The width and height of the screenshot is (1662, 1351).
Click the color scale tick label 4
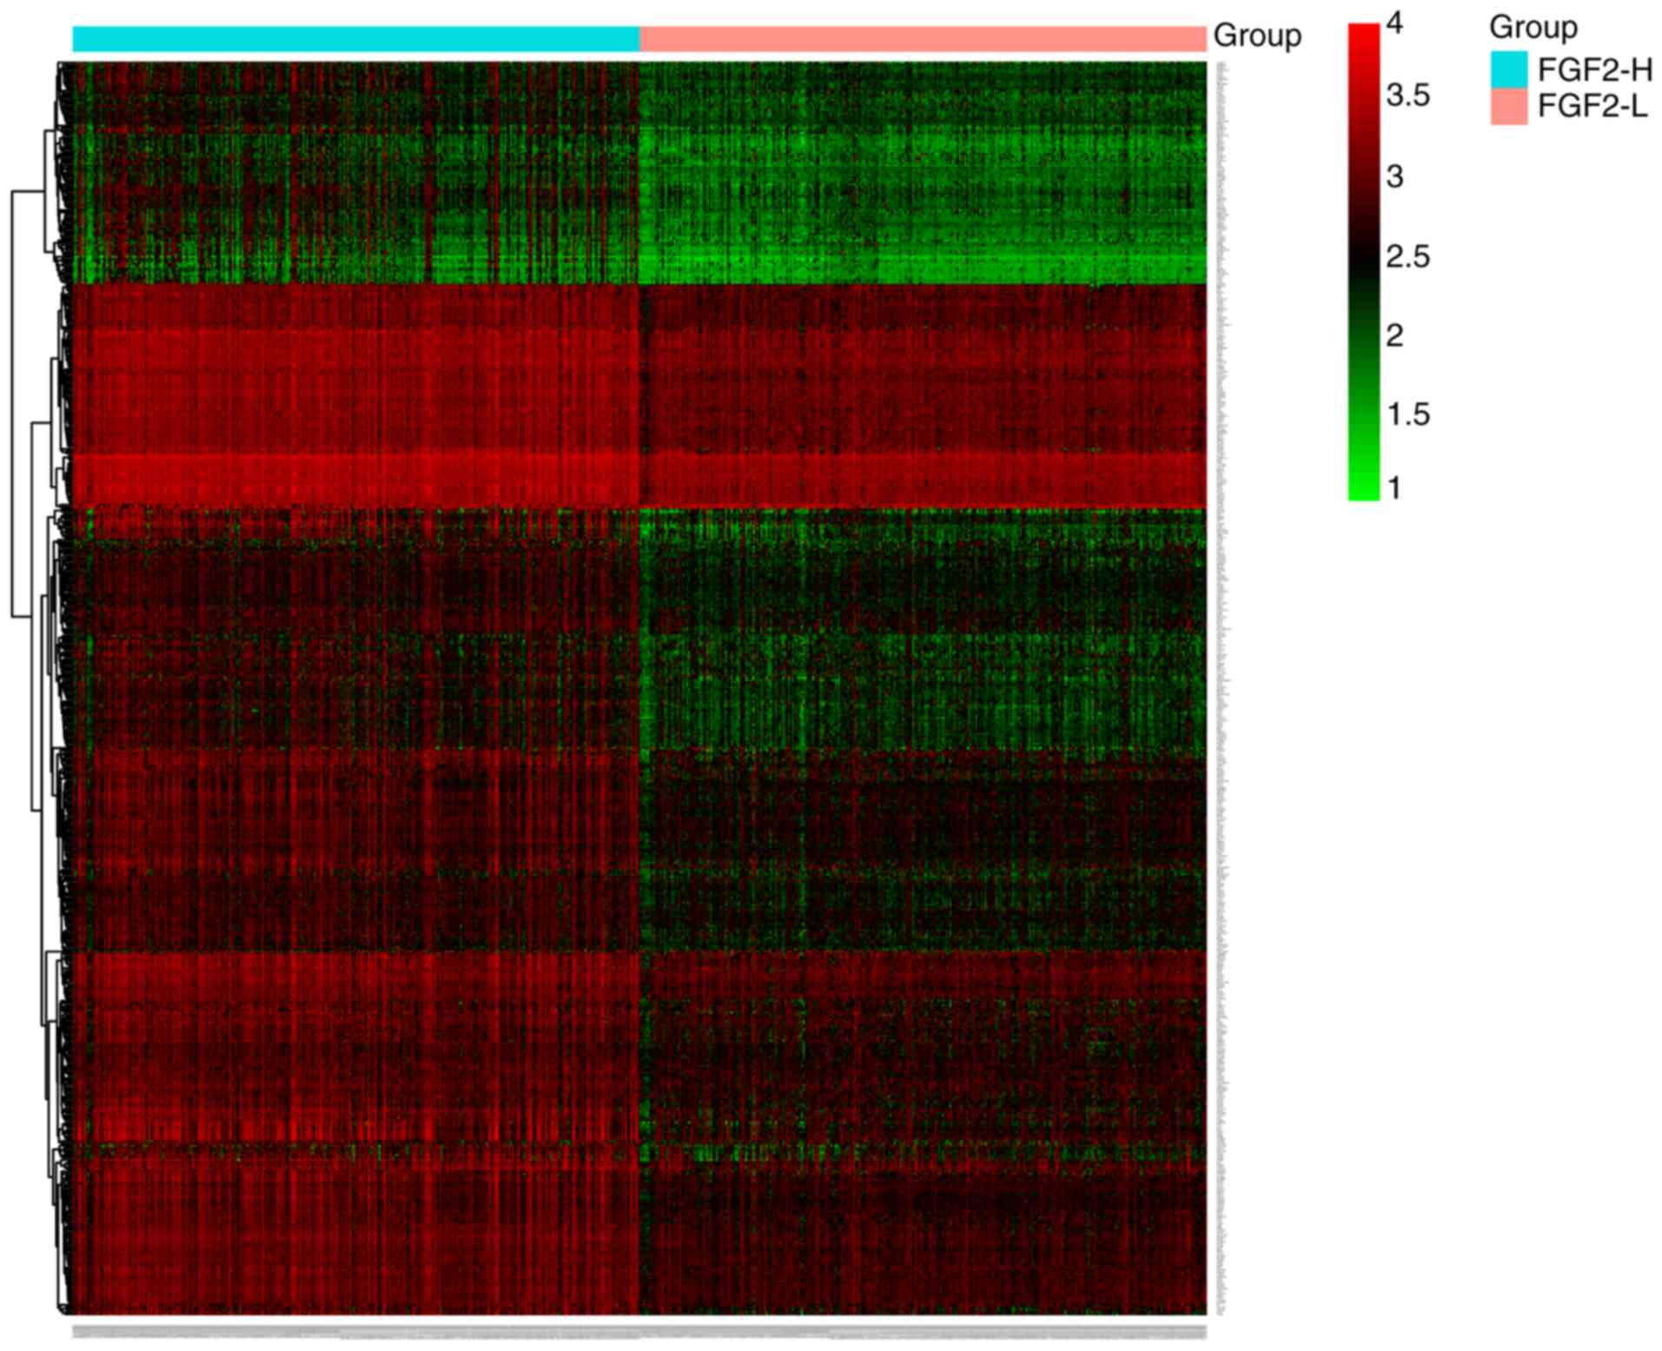[1394, 23]
